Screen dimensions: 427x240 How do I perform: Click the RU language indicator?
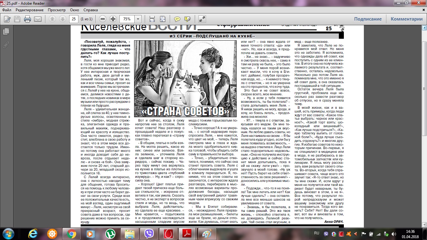tap(316, 233)
